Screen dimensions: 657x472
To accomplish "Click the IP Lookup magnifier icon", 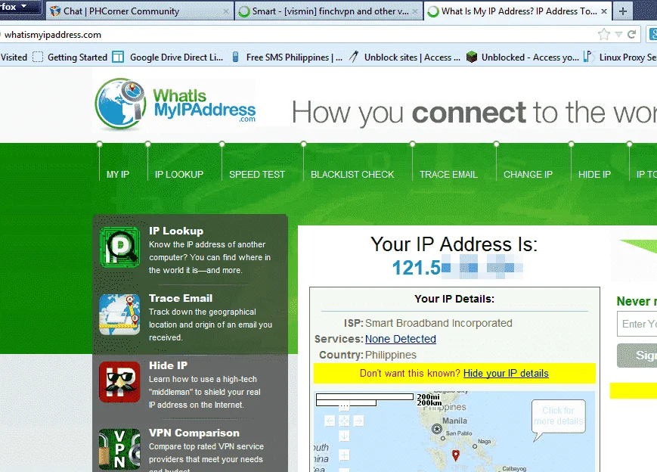I will click(x=120, y=247).
